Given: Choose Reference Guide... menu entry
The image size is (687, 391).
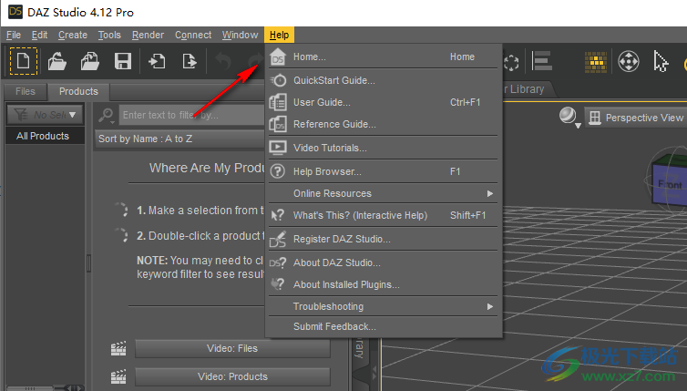Looking at the screenshot, I should pos(384,125).
